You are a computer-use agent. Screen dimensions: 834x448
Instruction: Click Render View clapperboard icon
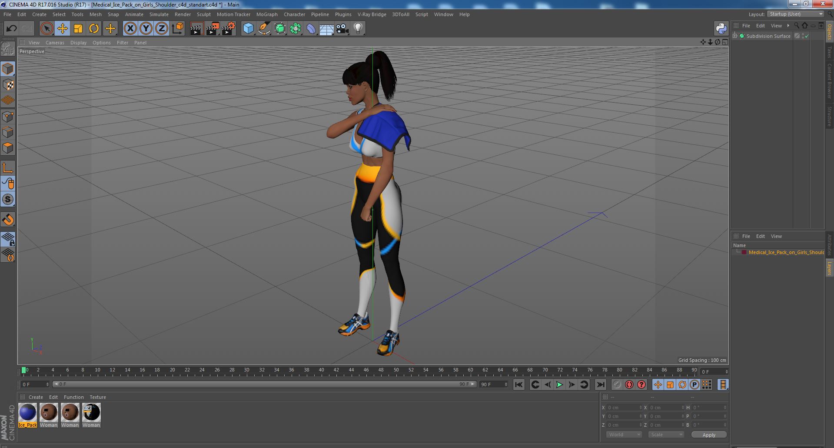pos(196,29)
